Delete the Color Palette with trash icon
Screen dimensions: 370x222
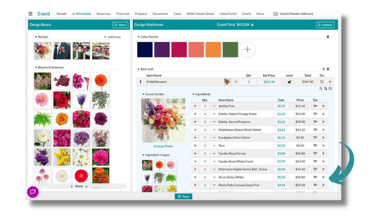pyautogui.click(x=327, y=37)
